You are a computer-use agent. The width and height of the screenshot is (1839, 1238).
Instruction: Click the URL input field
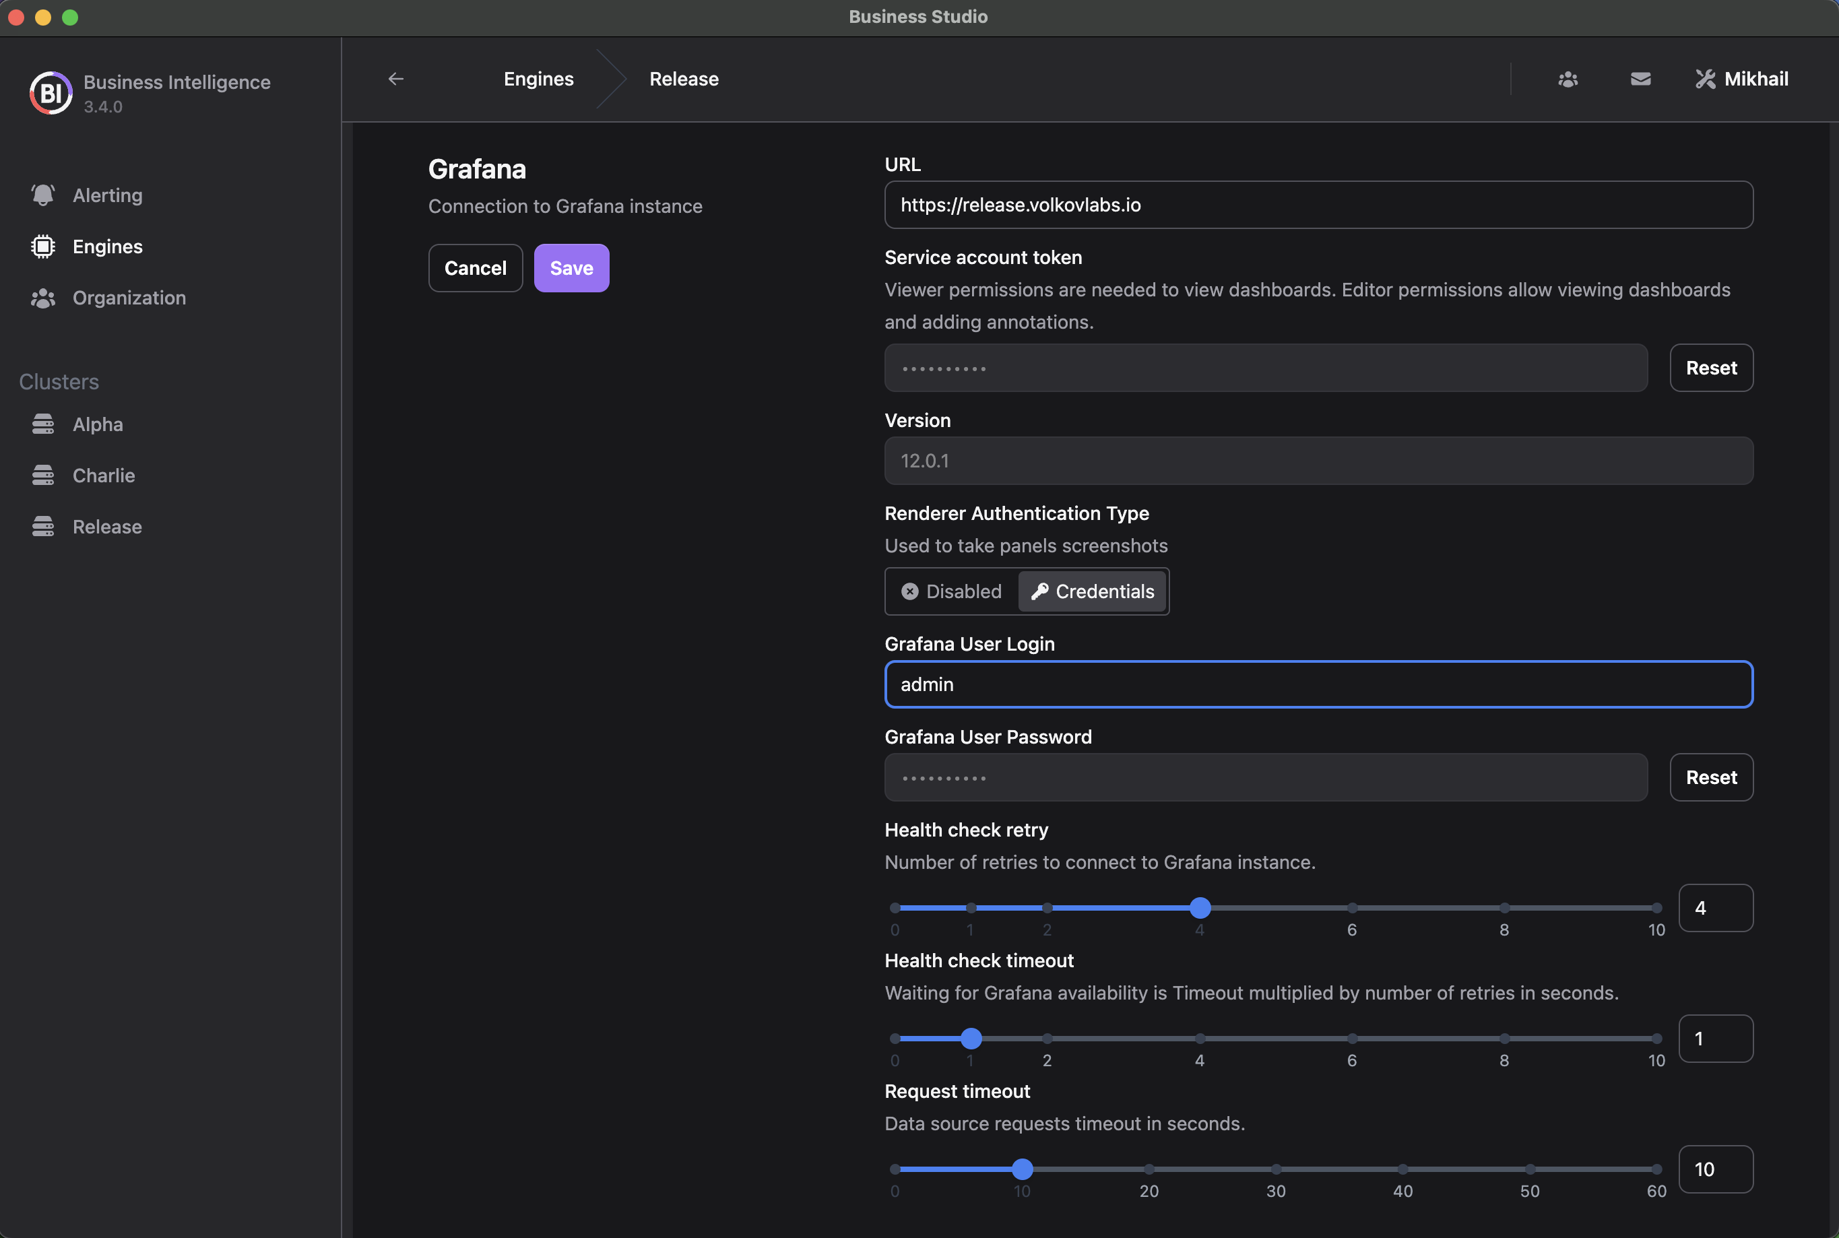[x=1319, y=205]
